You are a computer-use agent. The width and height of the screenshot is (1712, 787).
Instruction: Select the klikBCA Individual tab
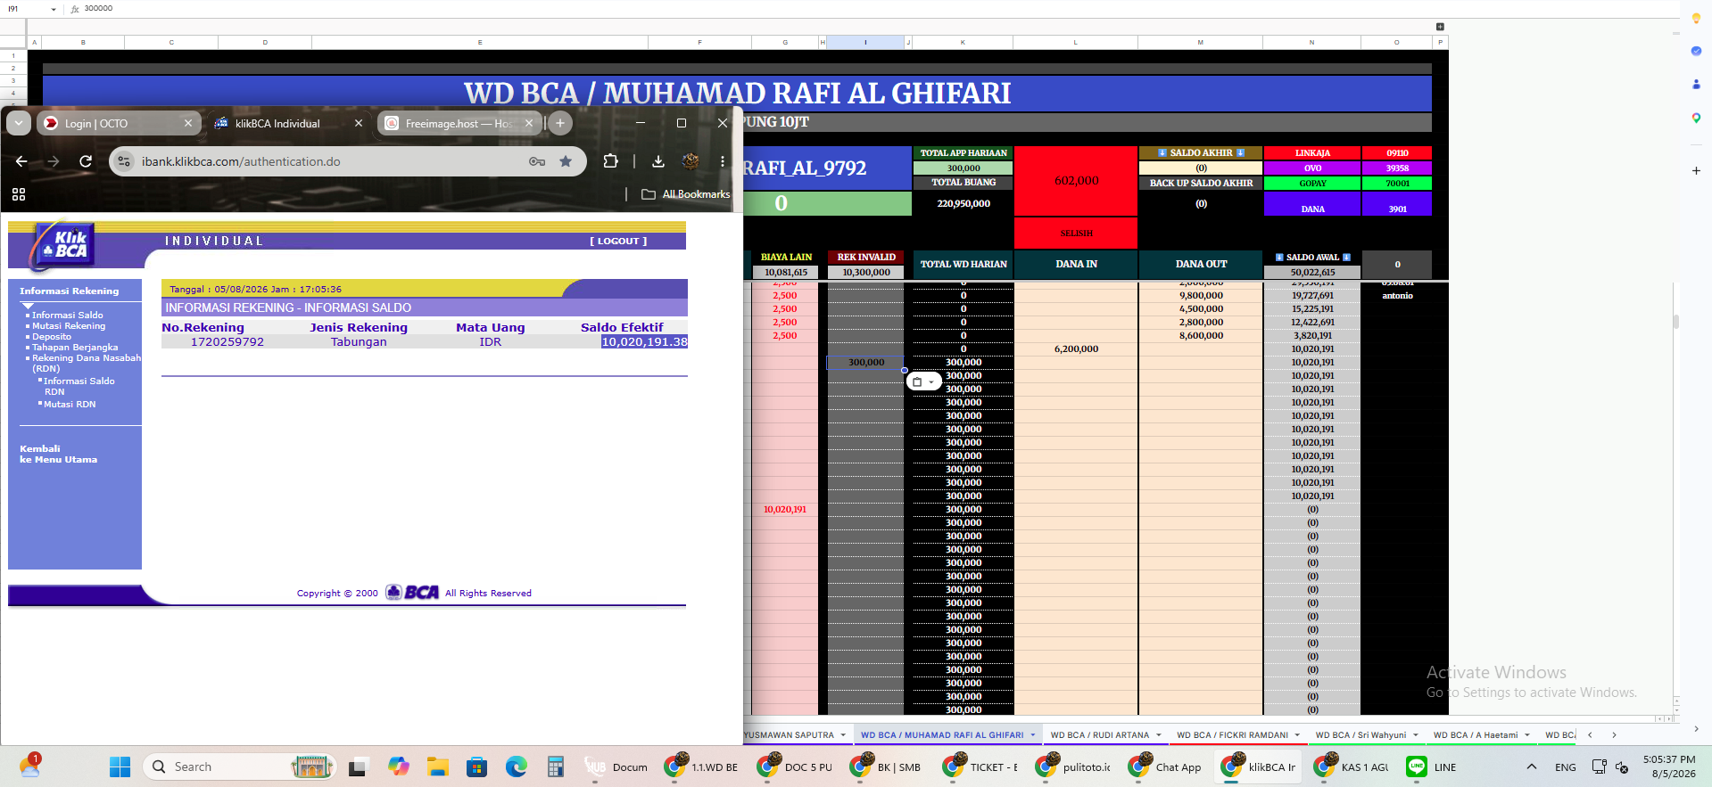pos(287,123)
